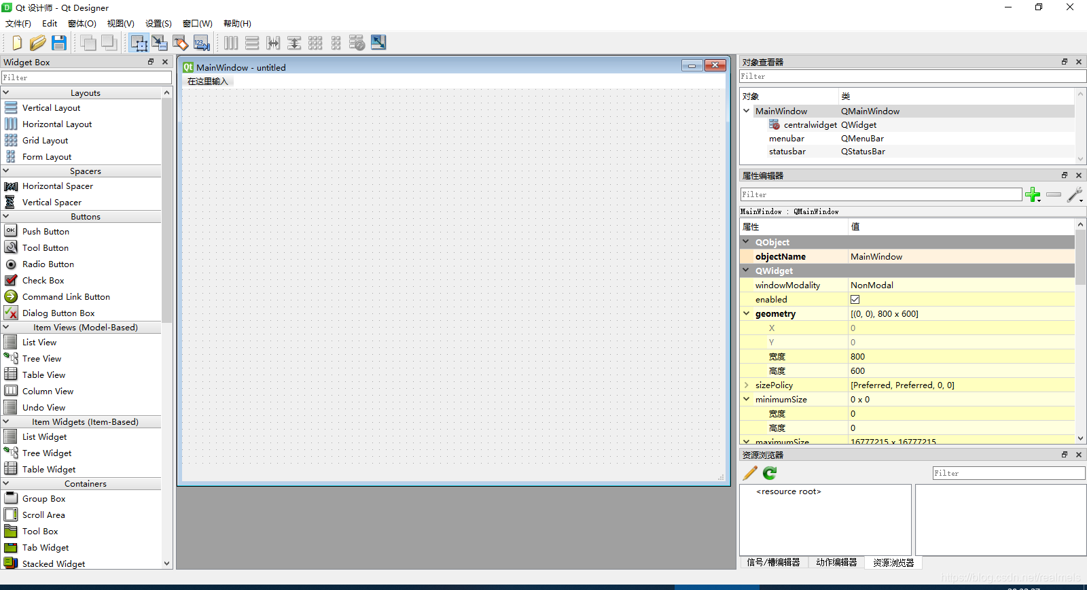Click the remove property minus icon
Screen dimensions: 1087x590
[1054, 195]
